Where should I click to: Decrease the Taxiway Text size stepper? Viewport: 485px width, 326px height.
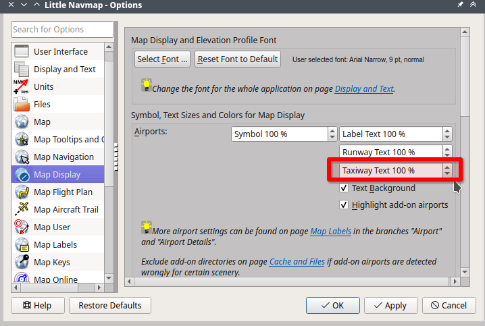tap(447, 173)
